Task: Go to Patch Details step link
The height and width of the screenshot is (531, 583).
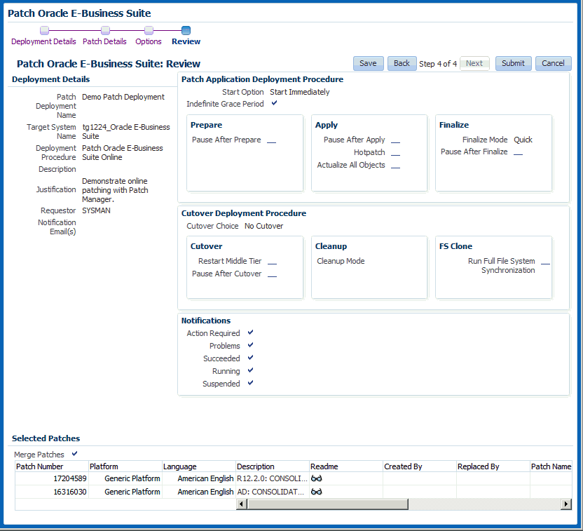Action: coord(104,41)
